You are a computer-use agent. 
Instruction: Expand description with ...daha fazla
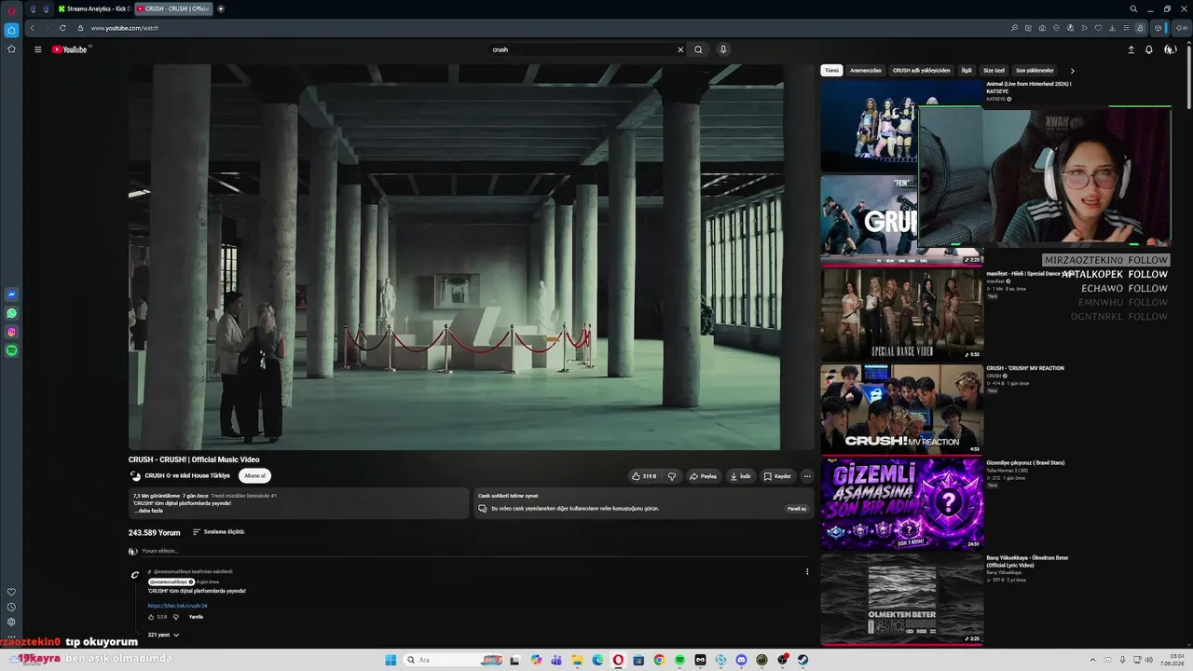[148, 511]
